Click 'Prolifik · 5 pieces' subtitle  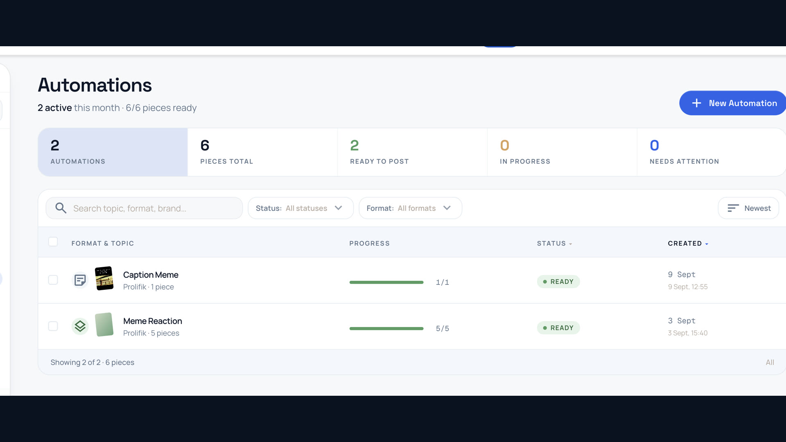151,333
